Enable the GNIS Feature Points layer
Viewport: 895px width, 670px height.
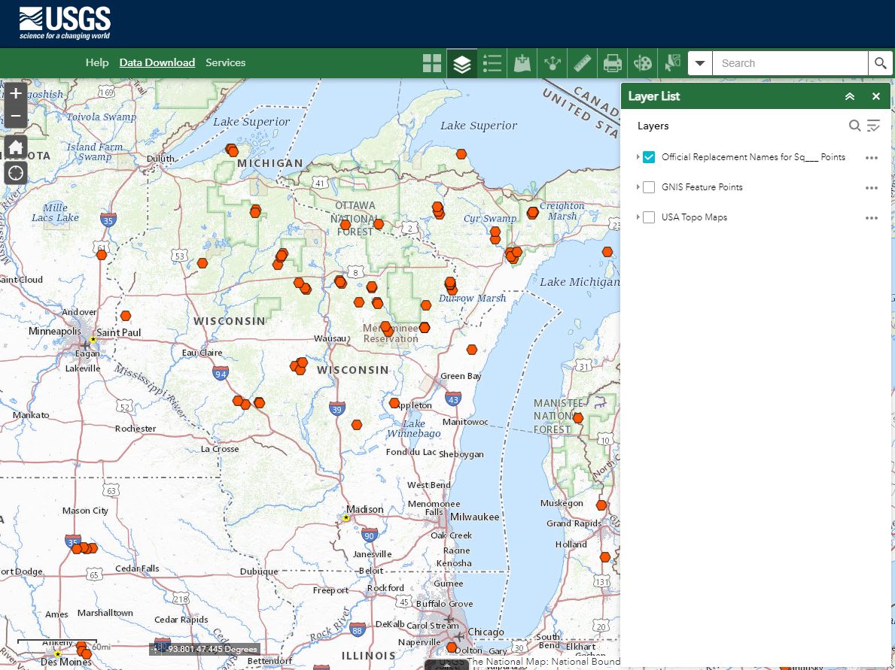coord(649,187)
